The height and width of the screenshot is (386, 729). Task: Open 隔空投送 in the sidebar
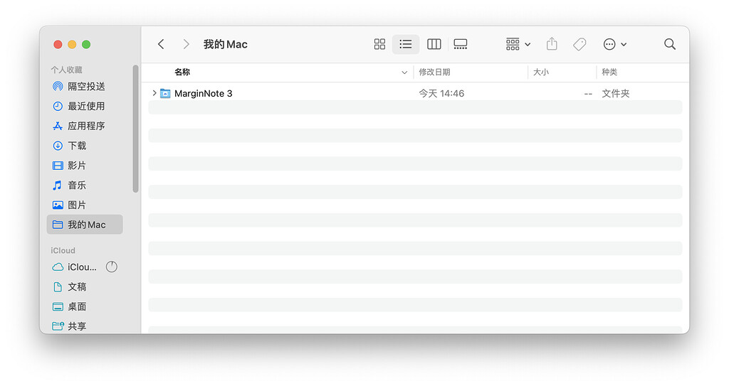[85, 87]
